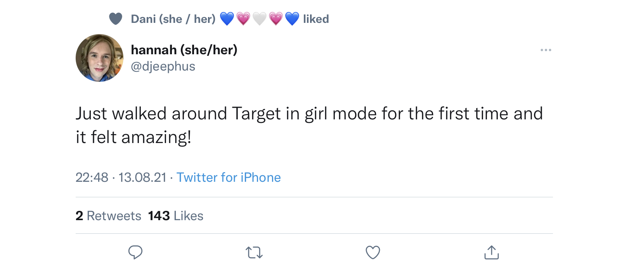Image resolution: width=629 pixels, height=269 pixels.
Task: Click the hannah (she/her) display name
Action: (184, 50)
